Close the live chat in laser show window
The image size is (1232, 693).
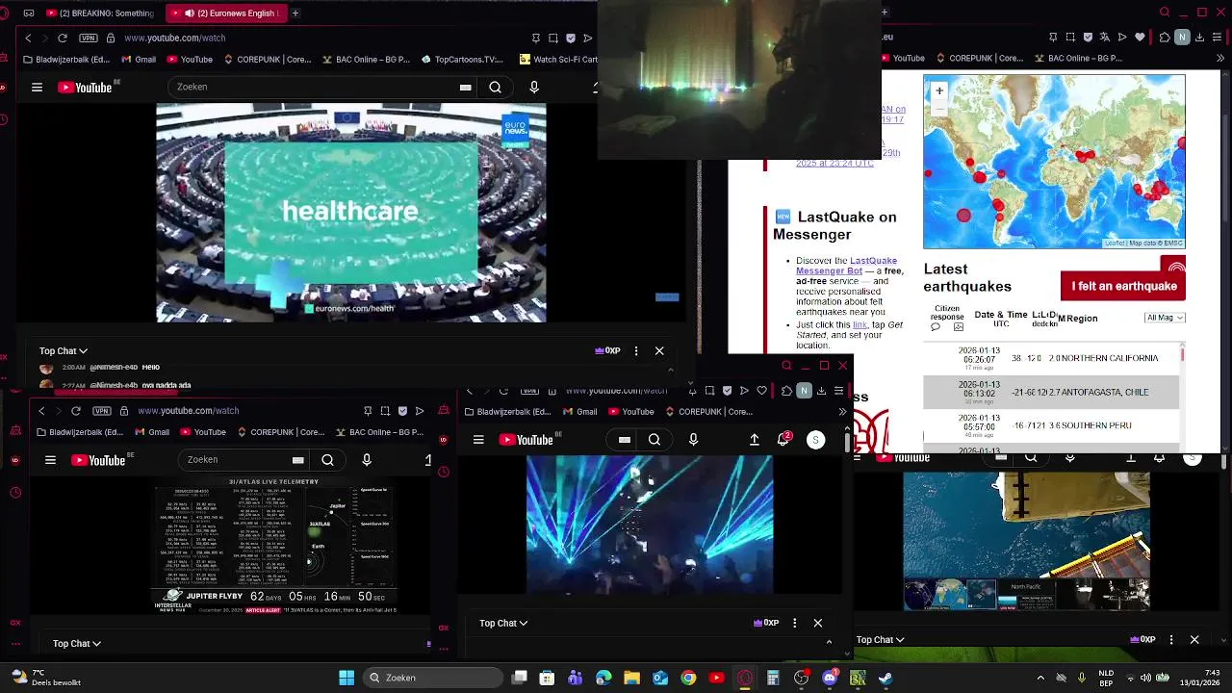pyautogui.click(x=818, y=624)
